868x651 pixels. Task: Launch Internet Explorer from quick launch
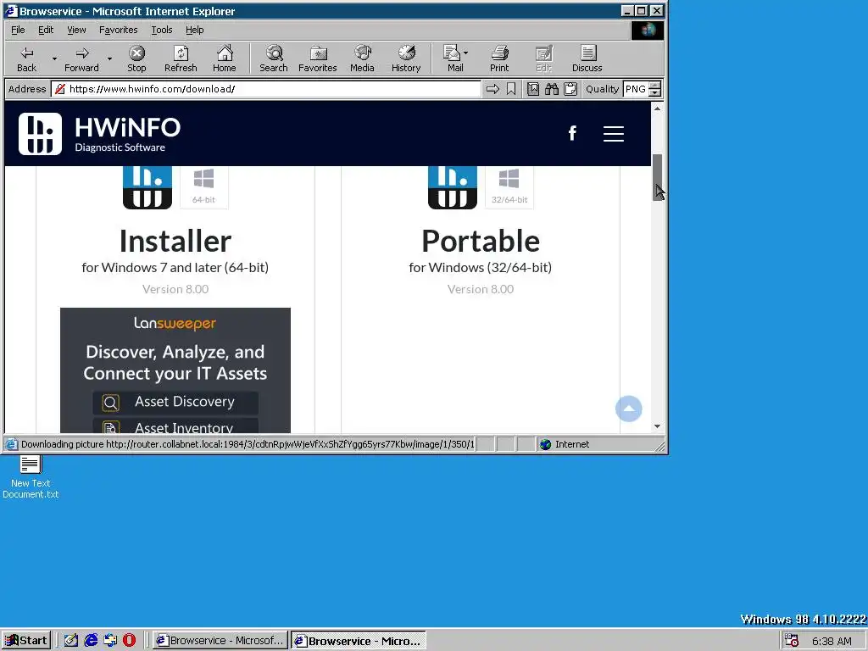tap(91, 641)
